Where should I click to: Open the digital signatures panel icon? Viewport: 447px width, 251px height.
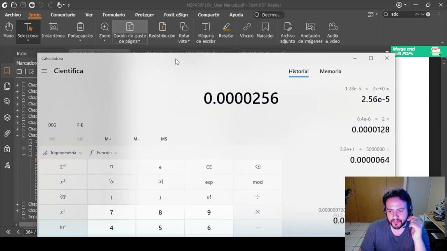pos(7,165)
